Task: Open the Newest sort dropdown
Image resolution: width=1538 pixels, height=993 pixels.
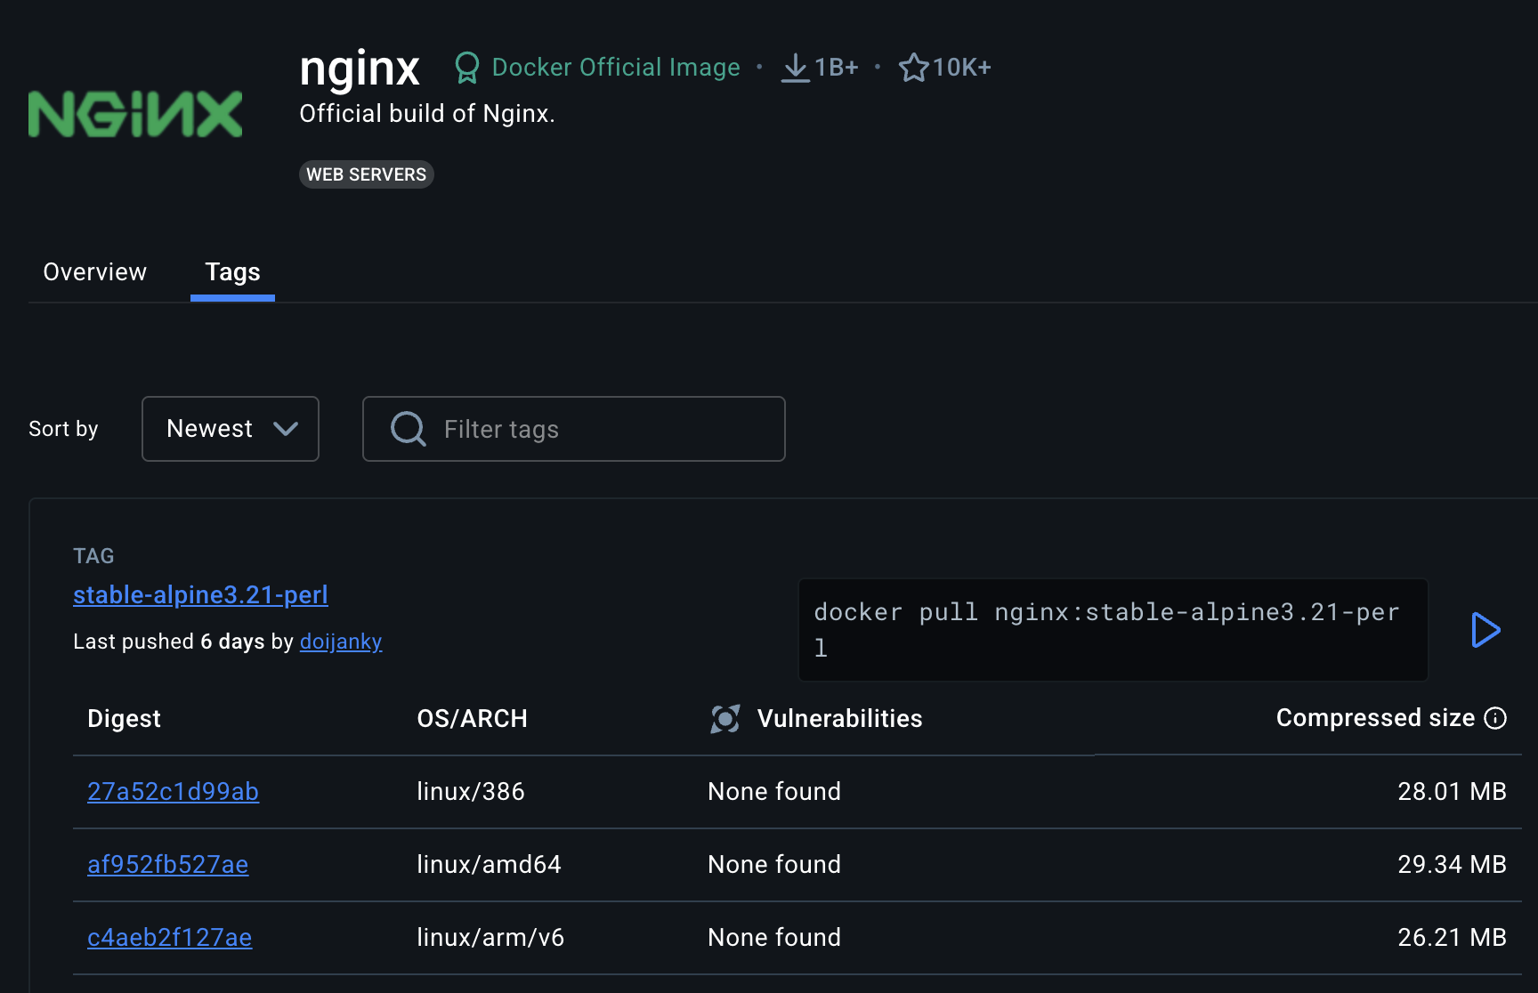Action: pyautogui.click(x=231, y=429)
